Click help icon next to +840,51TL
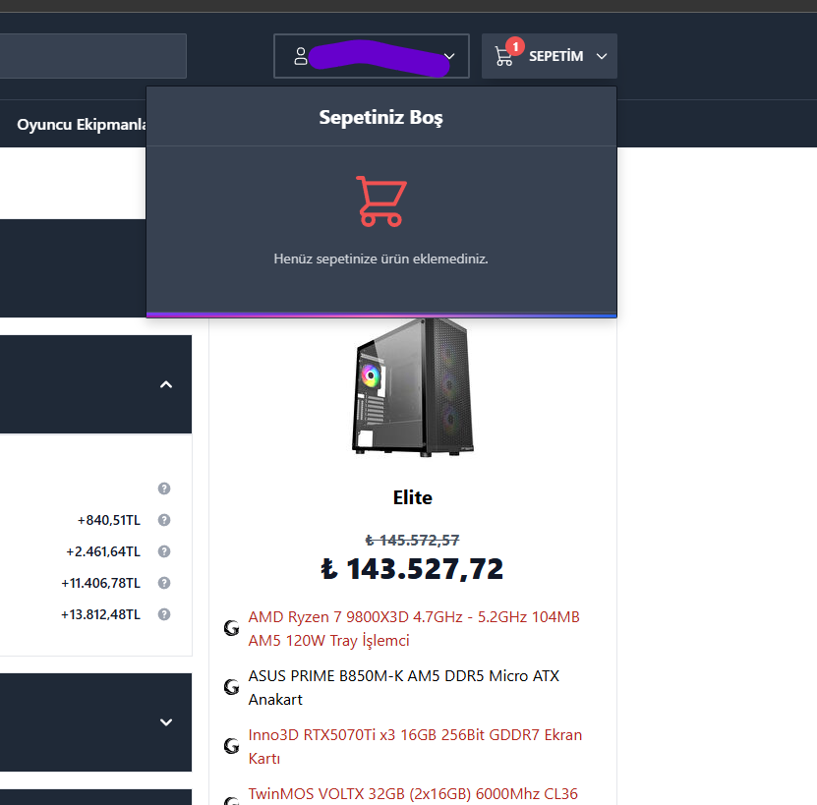 [x=164, y=520]
